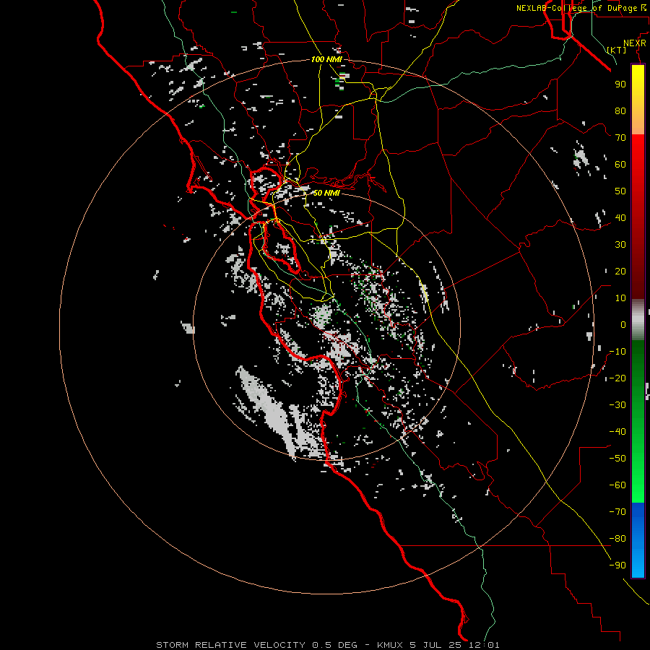Click the gray zero-velocity segment of the color bar
Image resolution: width=650 pixels, height=650 pixels.
tap(638, 320)
